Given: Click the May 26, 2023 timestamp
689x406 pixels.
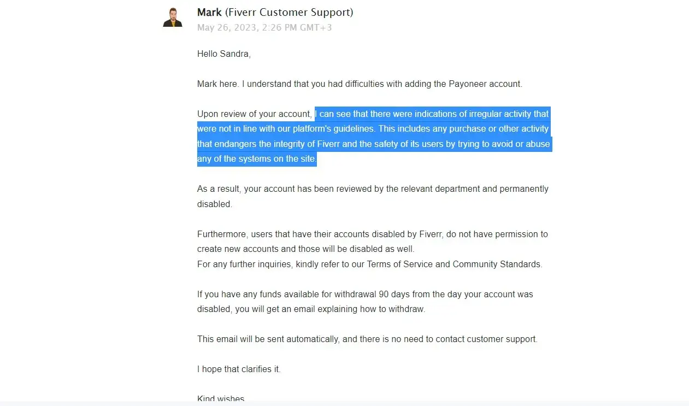Looking at the screenshot, I should tap(264, 27).
